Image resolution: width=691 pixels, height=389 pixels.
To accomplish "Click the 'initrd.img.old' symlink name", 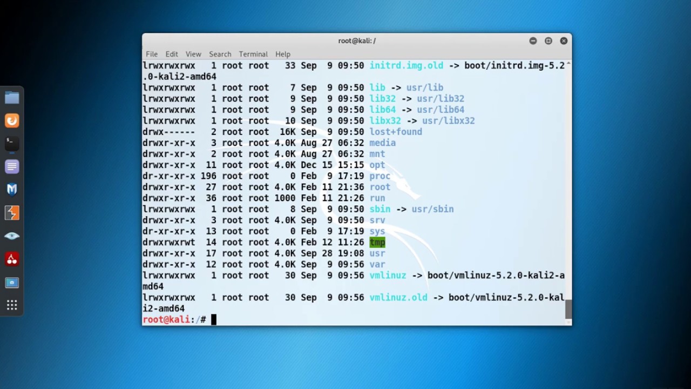I will point(407,65).
